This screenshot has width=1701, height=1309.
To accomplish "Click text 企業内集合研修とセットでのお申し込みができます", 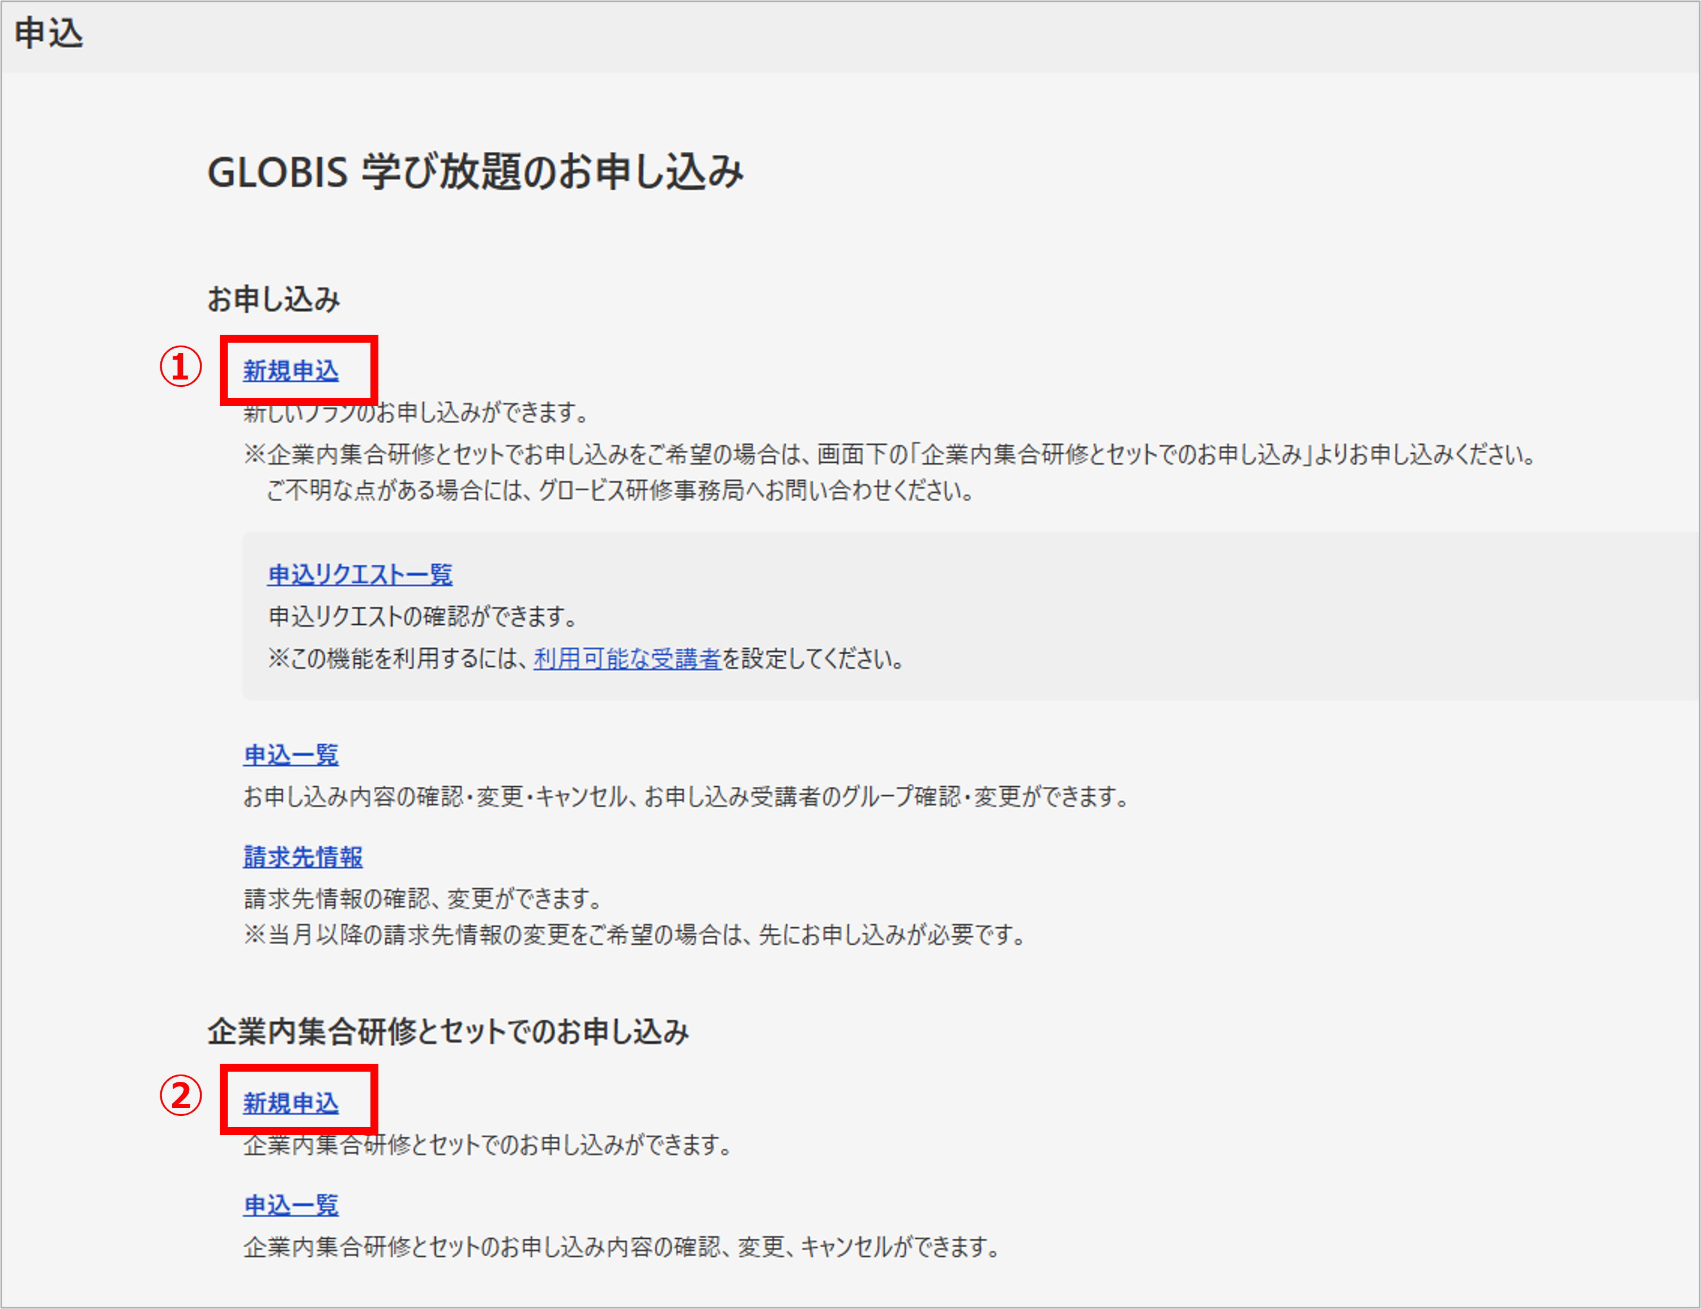I will tap(487, 1145).
